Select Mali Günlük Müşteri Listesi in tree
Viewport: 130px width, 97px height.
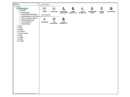click(29, 14)
